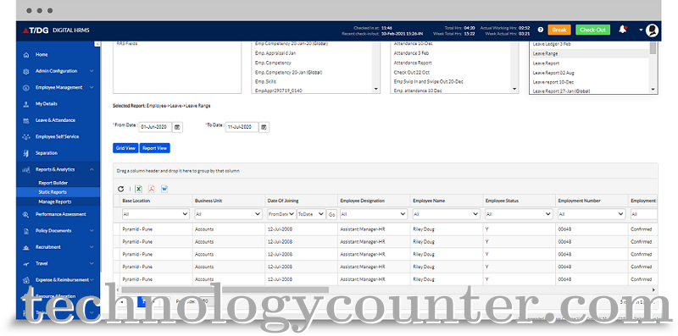The height and width of the screenshot is (336, 678).
Task: Open the Employee Designation filter dropdown
Action: coord(374,214)
